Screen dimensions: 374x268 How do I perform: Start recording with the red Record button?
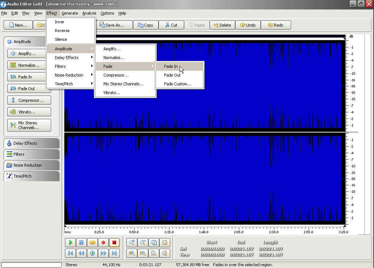coord(103,242)
